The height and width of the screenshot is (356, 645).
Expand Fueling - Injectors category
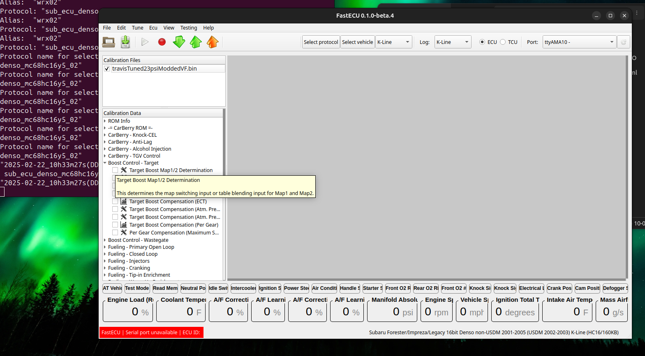[105, 261]
